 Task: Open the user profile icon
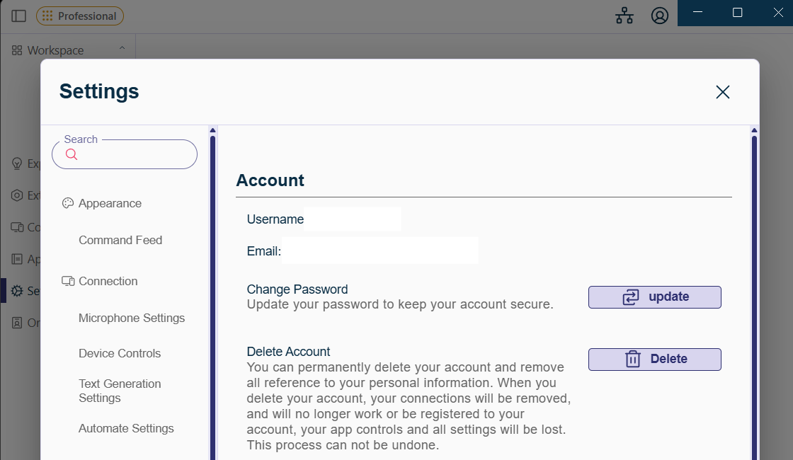659,16
